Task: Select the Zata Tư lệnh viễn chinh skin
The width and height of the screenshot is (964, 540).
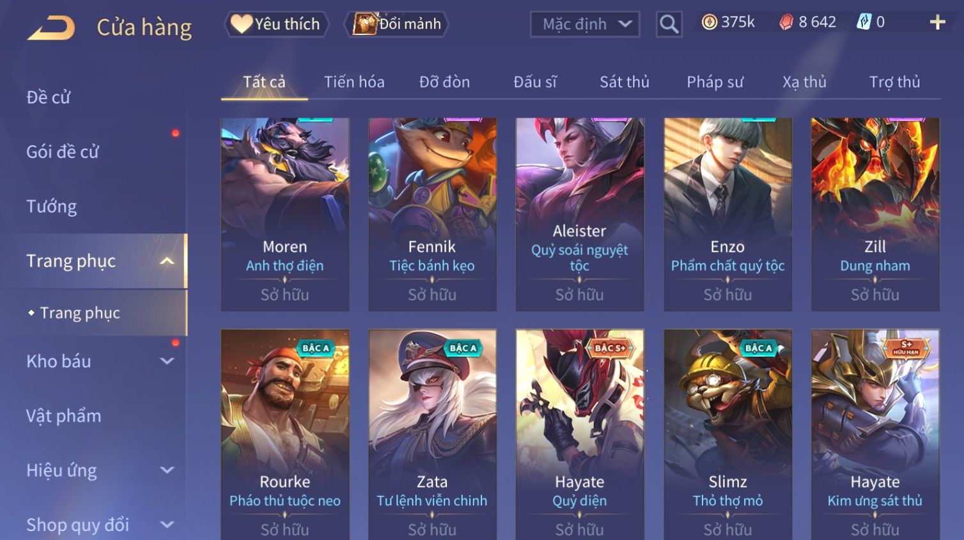Action: coord(432,435)
